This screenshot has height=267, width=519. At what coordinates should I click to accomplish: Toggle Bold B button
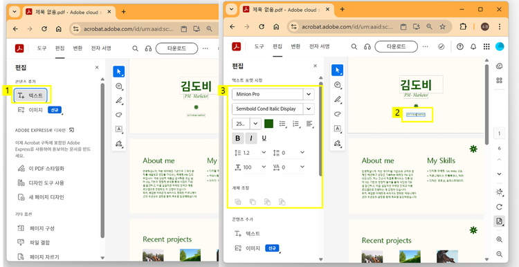click(x=237, y=138)
